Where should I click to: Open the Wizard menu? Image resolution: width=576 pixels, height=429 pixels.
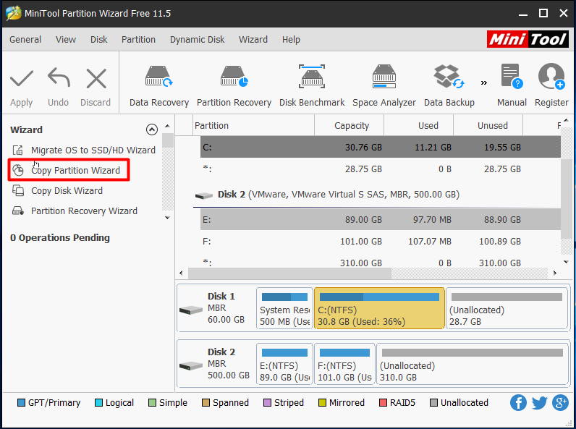coord(253,39)
